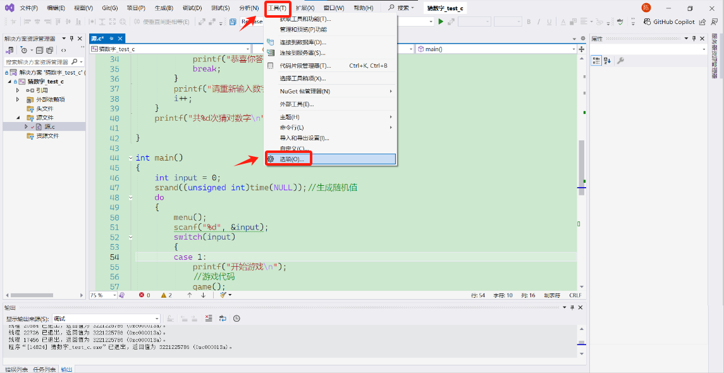The image size is (724, 373).
Task: Sort properties alphabetically in Properties panel
Action: (607, 61)
